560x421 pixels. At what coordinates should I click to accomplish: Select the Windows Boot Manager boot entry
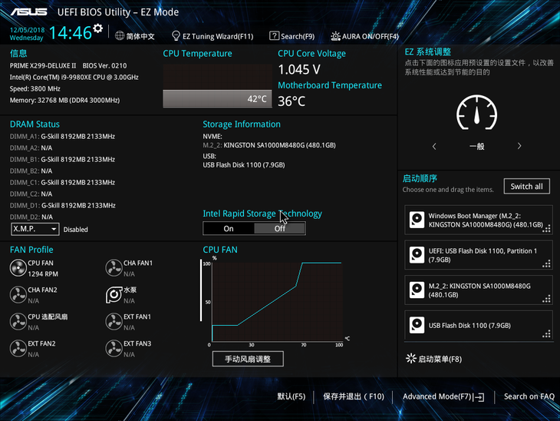[478, 220]
